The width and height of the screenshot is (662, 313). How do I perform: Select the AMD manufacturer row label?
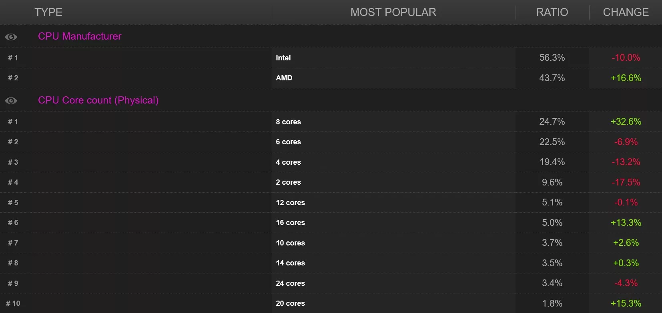tap(284, 78)
